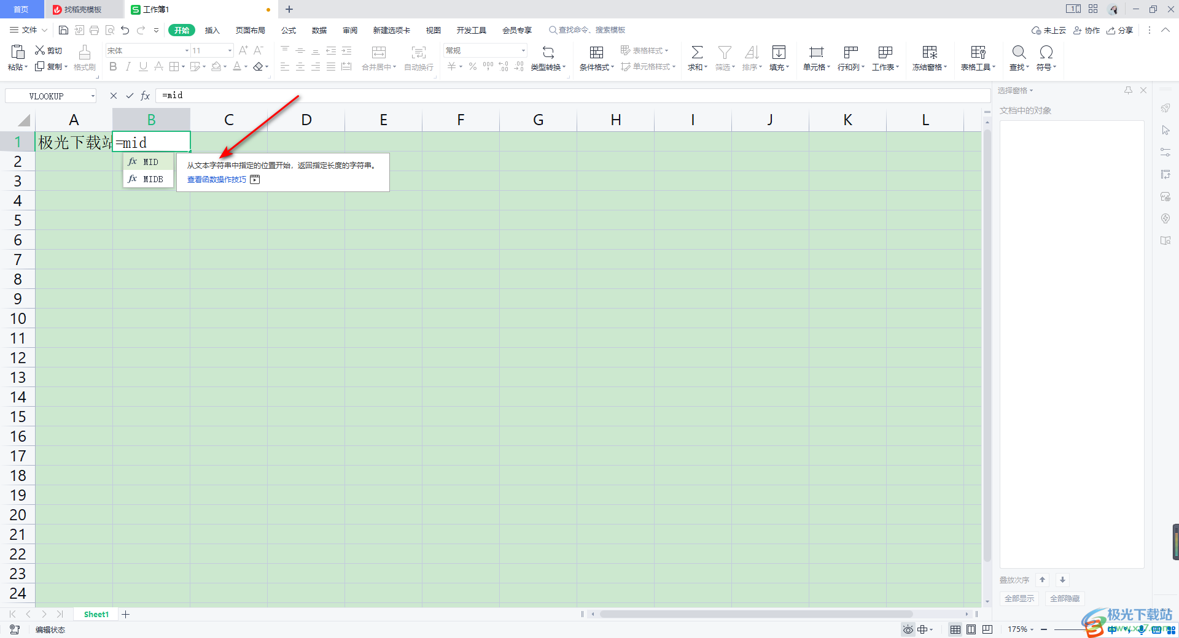Click the Find (查找) magnifier icon

pyautogui.click(x=1019, y=52)
